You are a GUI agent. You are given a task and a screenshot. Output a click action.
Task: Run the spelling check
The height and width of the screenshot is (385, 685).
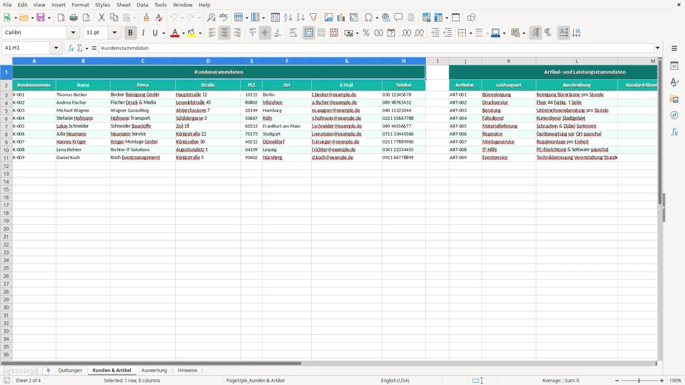(224, 18)
